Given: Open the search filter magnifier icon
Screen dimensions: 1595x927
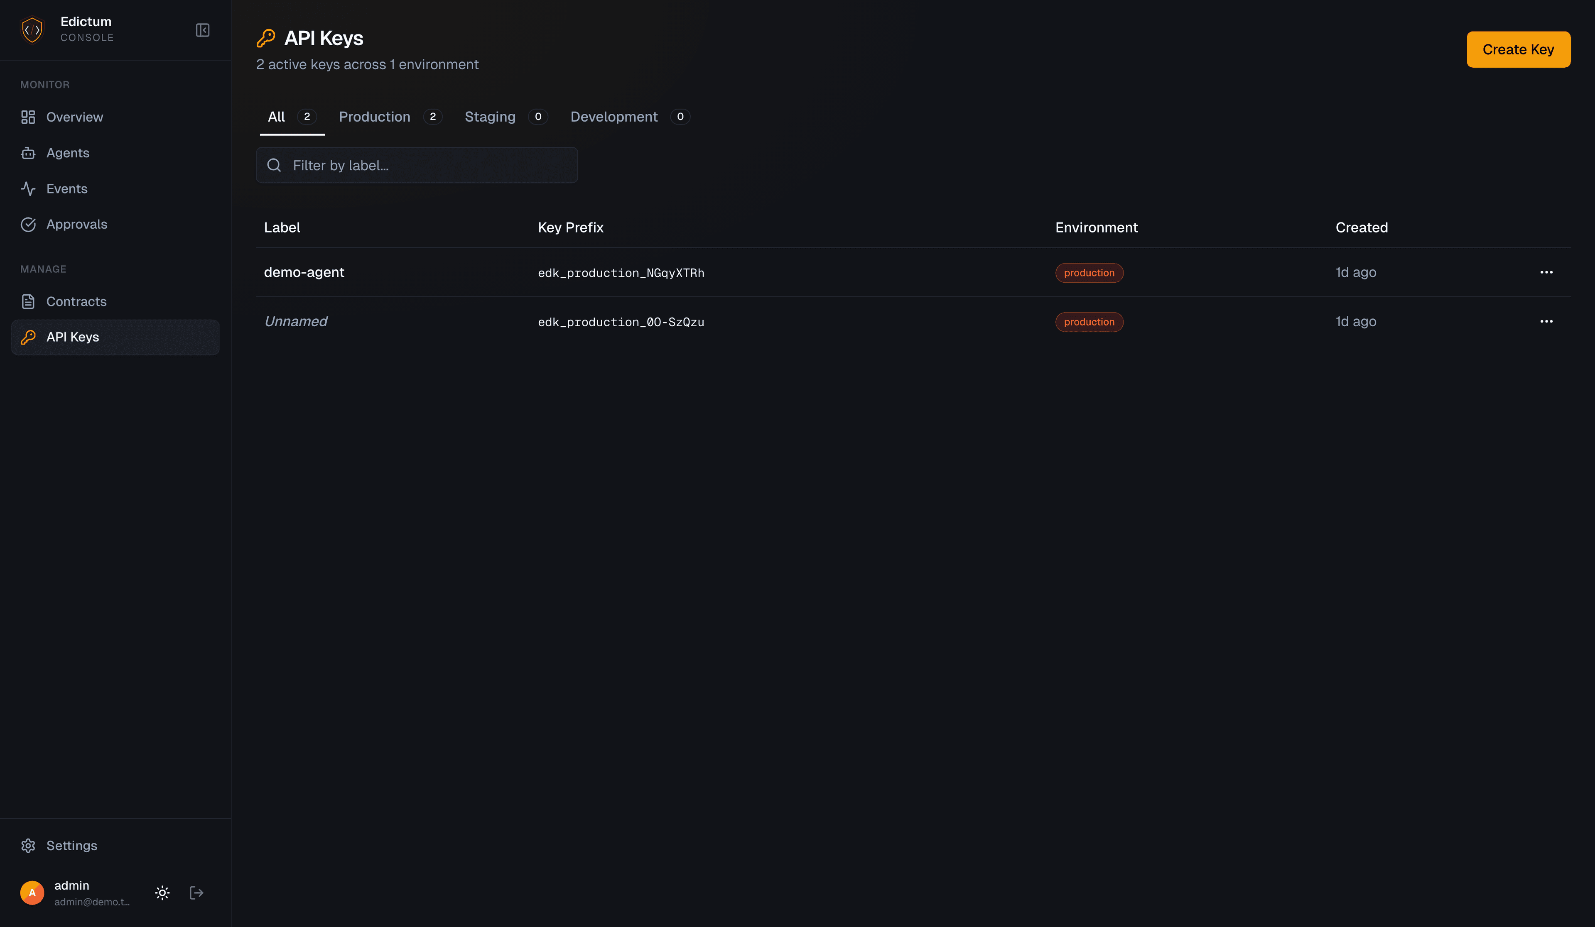Looking at the screenshot, I should coord(274,164).
